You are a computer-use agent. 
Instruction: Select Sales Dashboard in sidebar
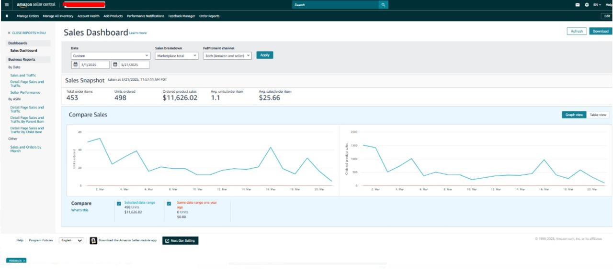click(23, 50)
